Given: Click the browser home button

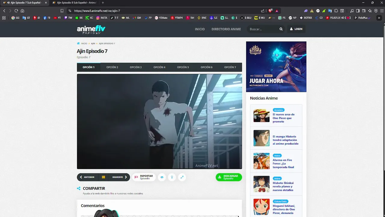Looking at the screenshot, I should [22, 11].
